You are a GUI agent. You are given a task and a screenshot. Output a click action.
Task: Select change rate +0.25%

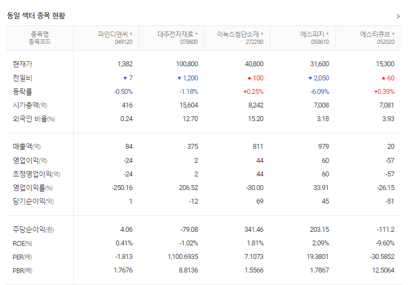tap(253, 92)
